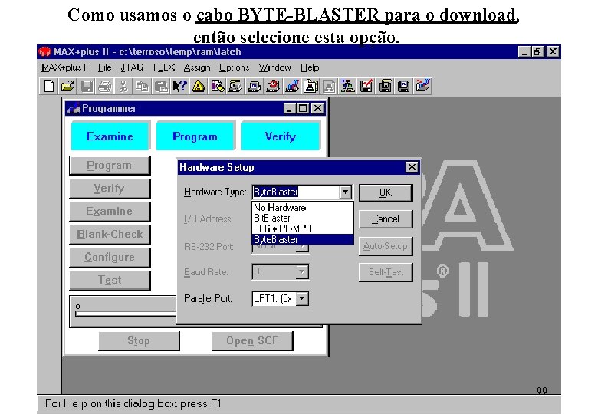The image size is (598, 414).
Task: Click the gray Verify button
Action: coord(110,189)
